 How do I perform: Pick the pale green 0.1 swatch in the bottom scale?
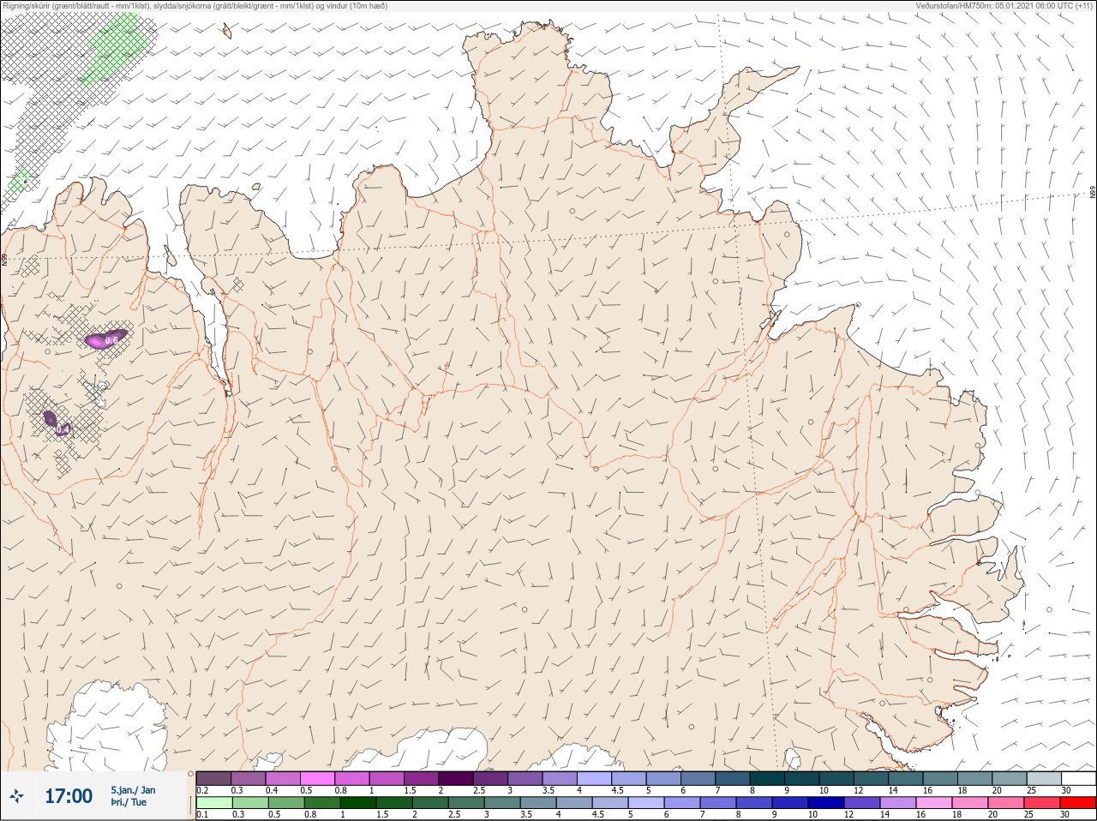(213, 803)
